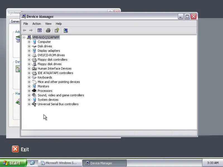Viewport: 223px width, 167px height.
Task: Collapse the VM8-NXDQ32AFNPP root node
Action: coord(24,37)
